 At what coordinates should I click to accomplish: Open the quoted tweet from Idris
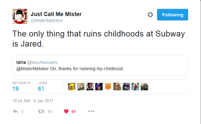[x=100, y=65]
